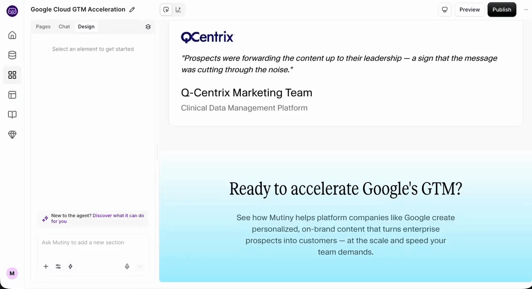Viewport: 532px width, 289px height.
Task: Click the 'Google Cloud GTM Acceleration' title
Action: (x=78, y=10)
